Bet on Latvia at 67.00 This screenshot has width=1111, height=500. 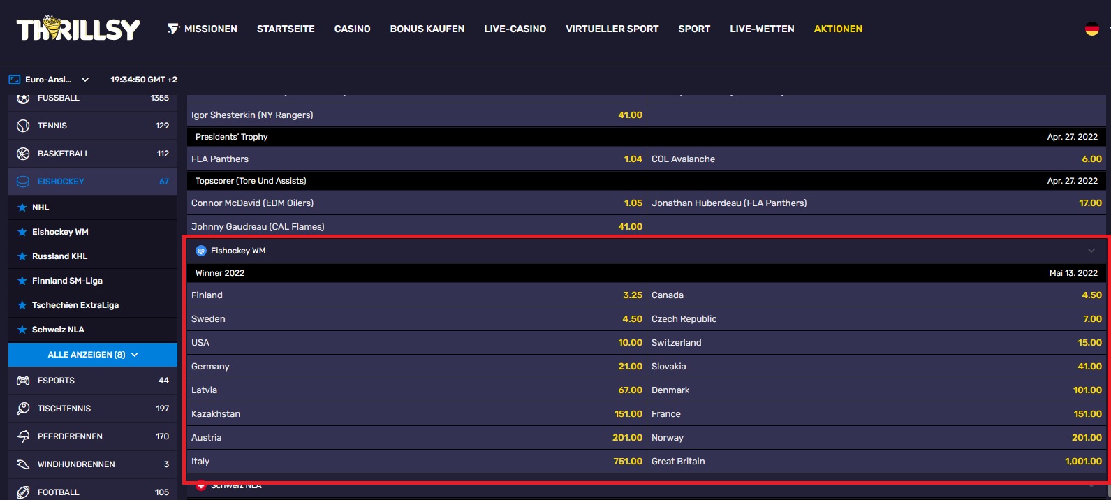pos(417,390)
